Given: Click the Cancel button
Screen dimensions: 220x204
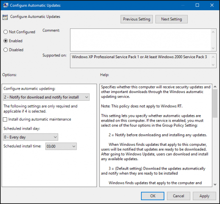Looking at the screenshot, I should click(178, 196).
